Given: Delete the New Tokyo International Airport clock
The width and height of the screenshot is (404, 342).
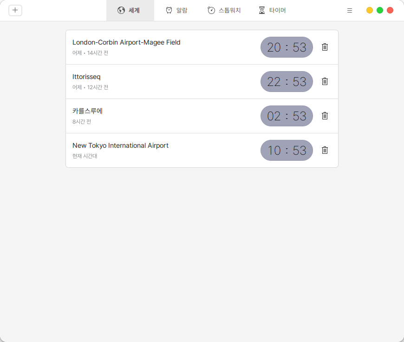Looking at the screenshot, I should [325, 150].
